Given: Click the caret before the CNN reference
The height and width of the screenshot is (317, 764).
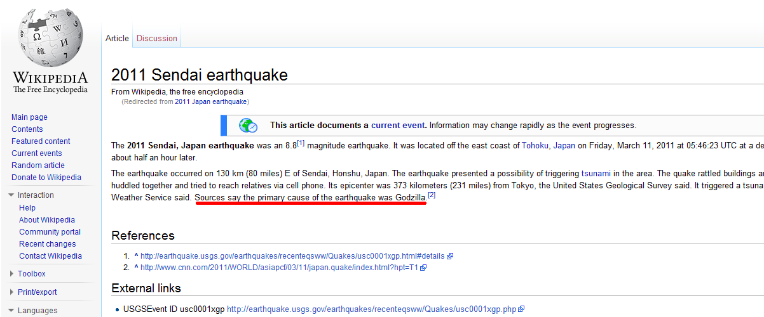Looking at the screenshot, I should (x=136, y=267).
